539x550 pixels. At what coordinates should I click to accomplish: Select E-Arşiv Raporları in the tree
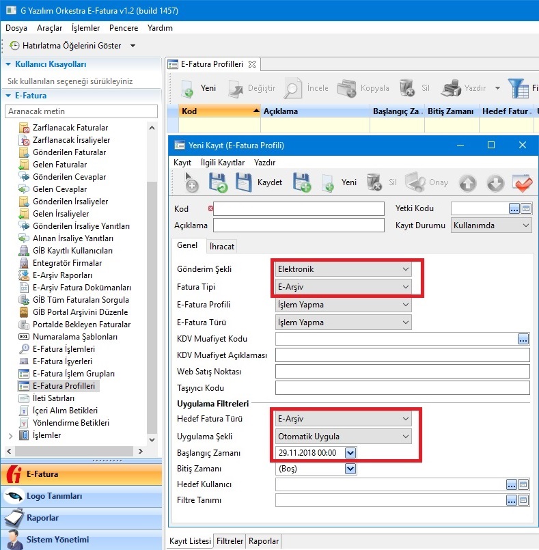(x=62, y=275)
